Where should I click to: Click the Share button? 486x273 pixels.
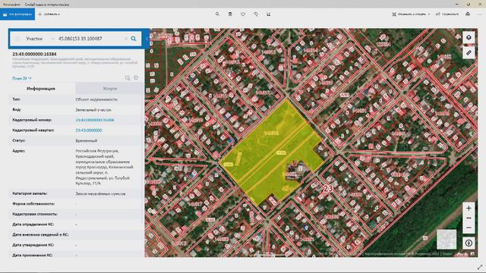tap(447, 14)
